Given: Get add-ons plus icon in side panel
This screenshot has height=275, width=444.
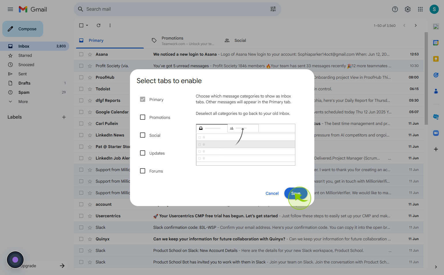Looking at the screenshot, I should tap(436, 149).
